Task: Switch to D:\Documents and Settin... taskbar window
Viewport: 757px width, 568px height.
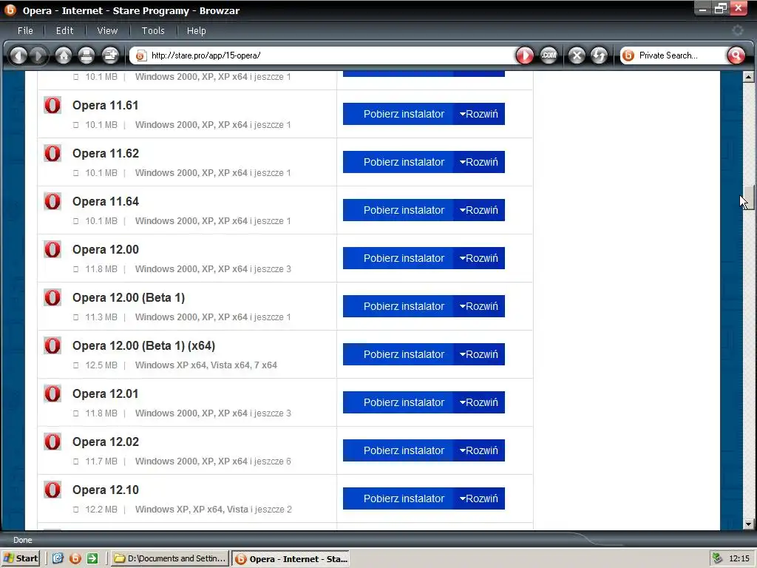Action: tap(170, 558)
